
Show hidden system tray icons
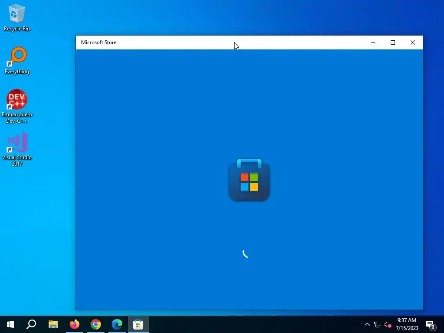click(367, 324)
